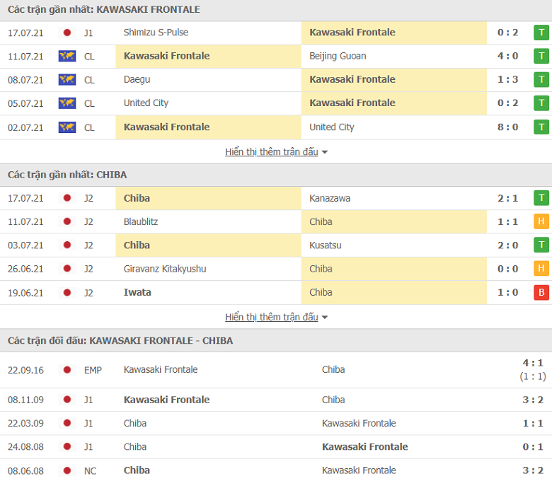Click 3 : 2 score of 08.11.09 match
This screenshot has height=481, width=552.
click(533, 400)
